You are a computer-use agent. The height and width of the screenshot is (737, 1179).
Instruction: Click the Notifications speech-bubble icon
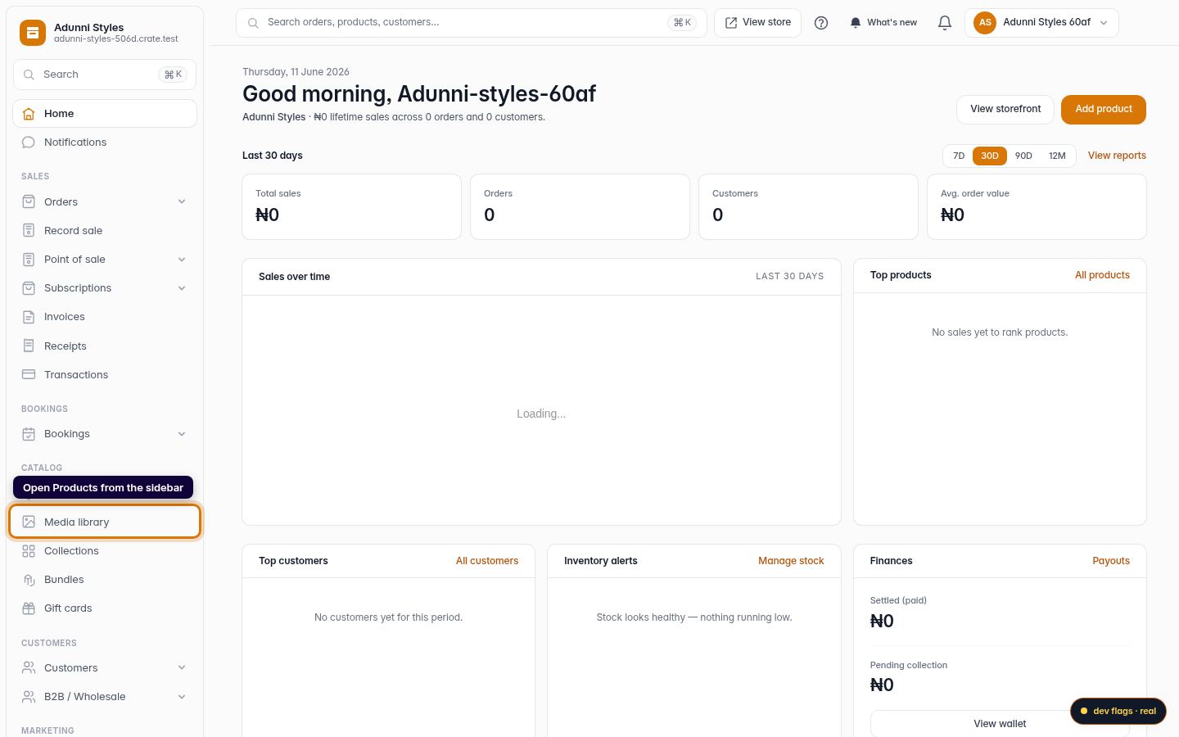tap(29, 142)
